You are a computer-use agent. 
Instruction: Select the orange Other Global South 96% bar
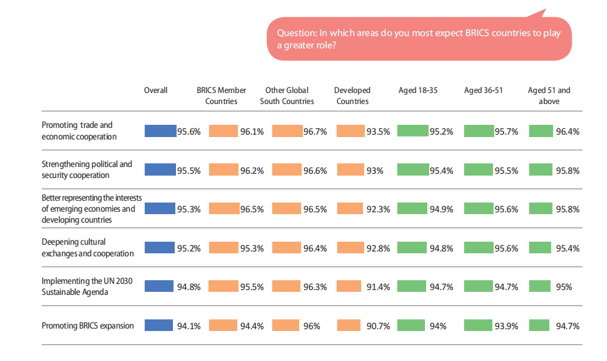pyautogui.click(x=286, y=326)
